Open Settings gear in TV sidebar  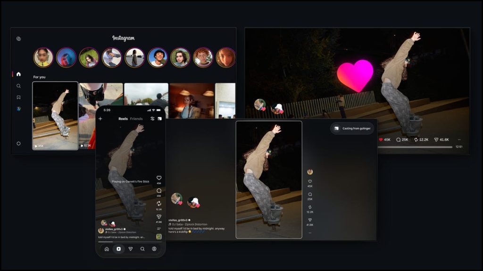point(18,143)
